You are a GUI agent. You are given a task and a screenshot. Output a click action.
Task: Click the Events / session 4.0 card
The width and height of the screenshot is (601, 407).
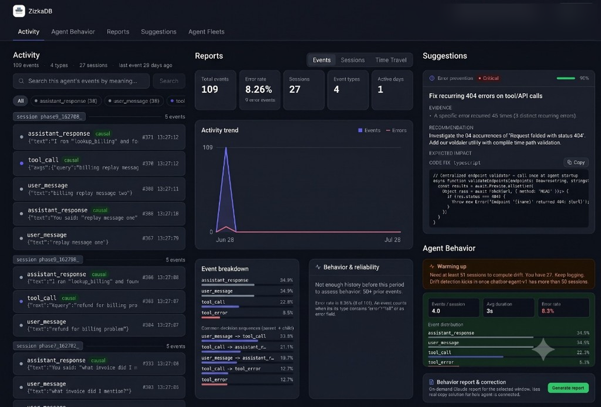click(x=454, y=308)
